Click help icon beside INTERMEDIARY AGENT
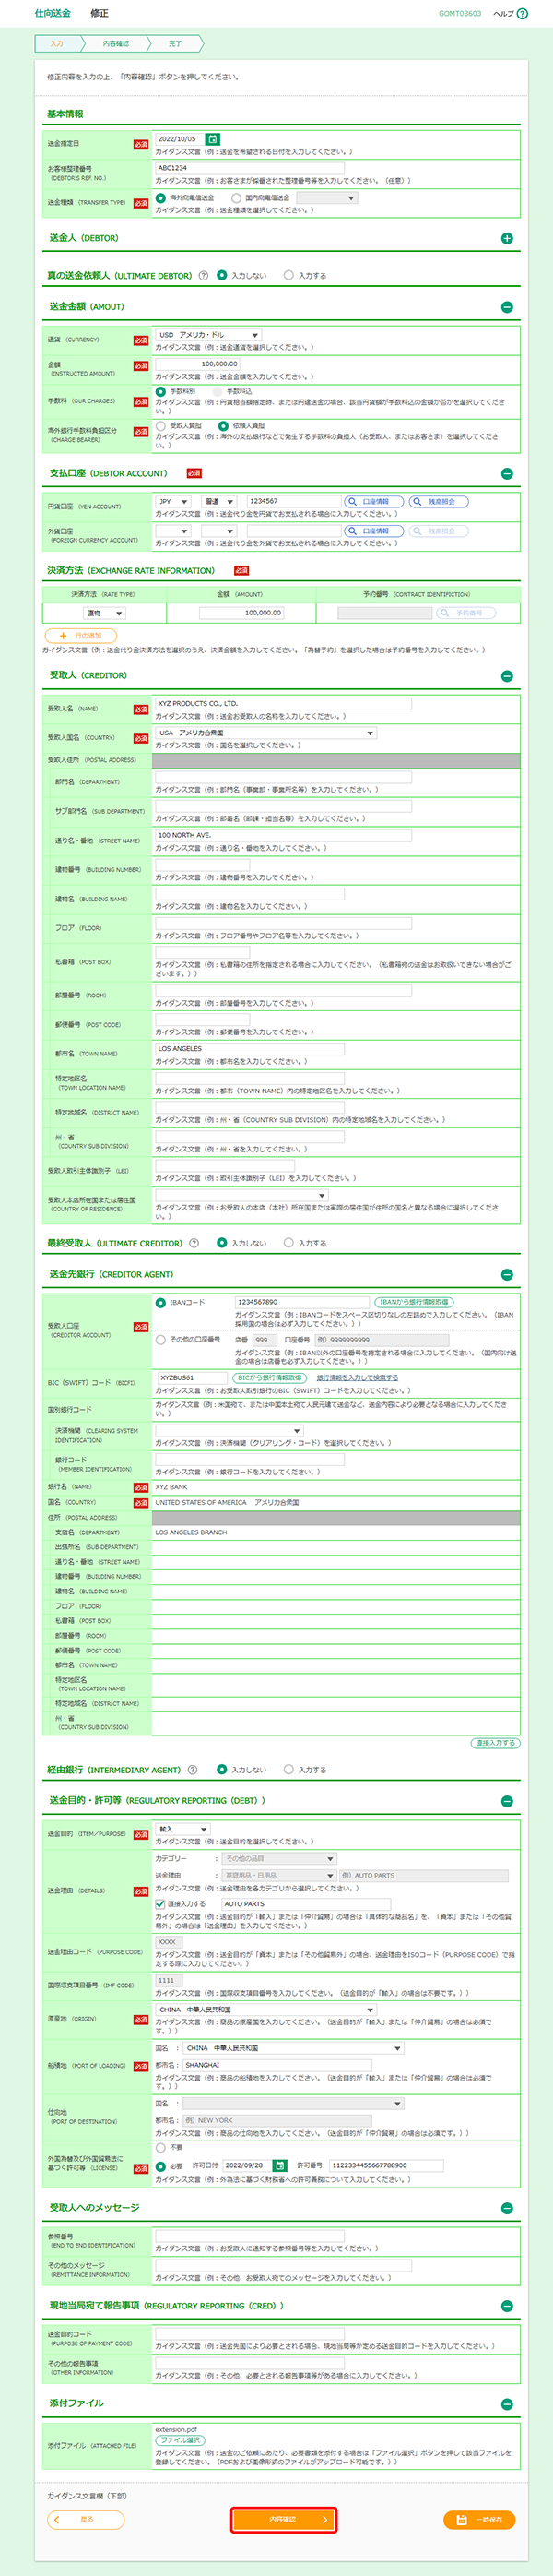This screenshot has width=553, height=2576. 193,1769
